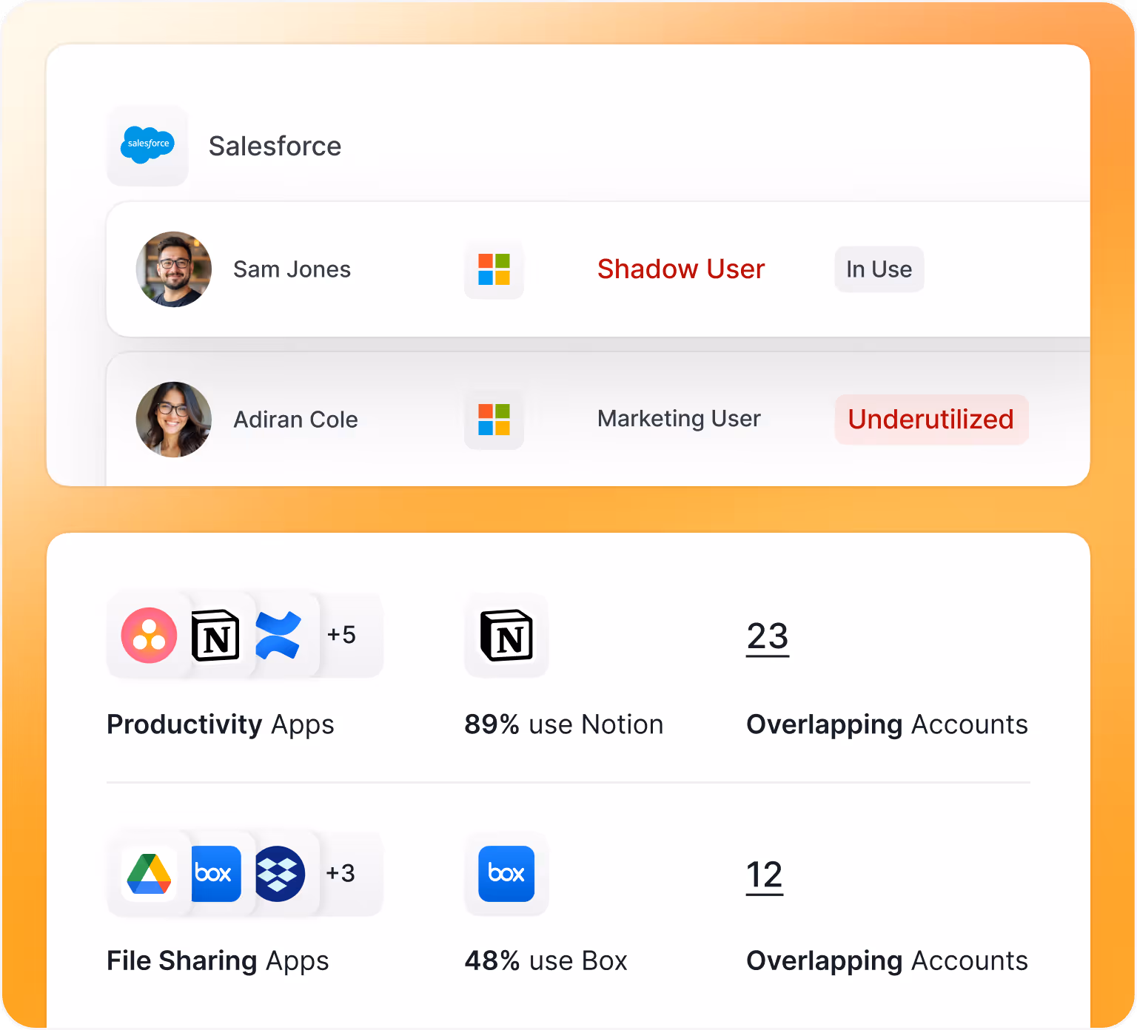Click the Adiran Cole name
The width and height of the screenshot is (1137, 1030).
point(295,420)
